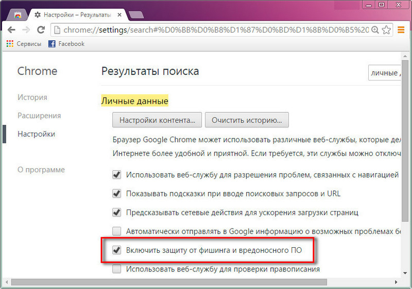Click the settings search field with личные

tap(385, 73)
